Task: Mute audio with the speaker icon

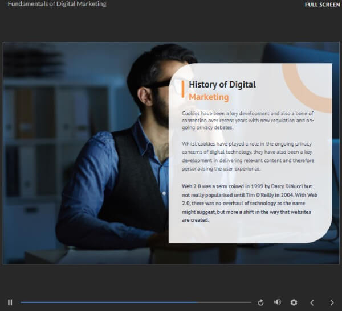Action: pos(278,302)
